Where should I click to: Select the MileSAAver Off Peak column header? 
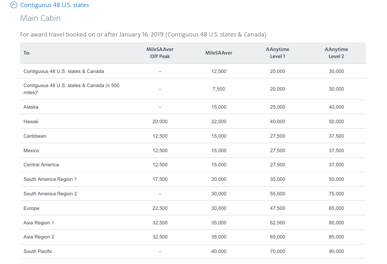click(160, 53)
